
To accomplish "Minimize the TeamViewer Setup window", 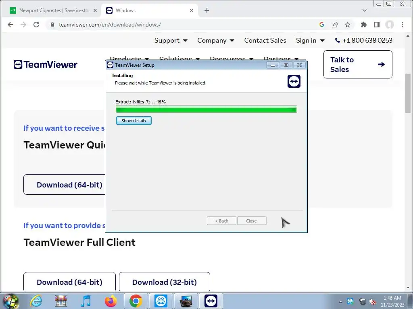I will [273, 65].
